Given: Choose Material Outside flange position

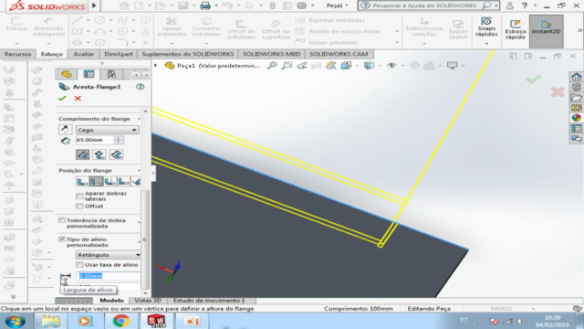Looking at the screenshot, I should pyautogui.click(x=96, y=182).
